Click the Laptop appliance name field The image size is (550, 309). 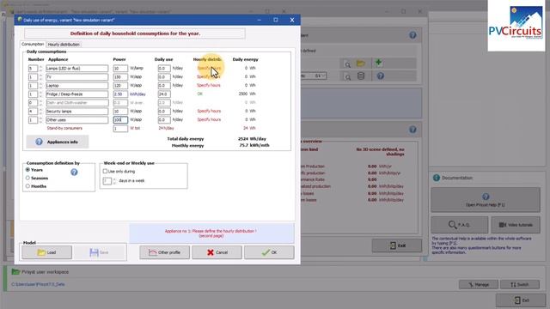[x=76, y=86]
